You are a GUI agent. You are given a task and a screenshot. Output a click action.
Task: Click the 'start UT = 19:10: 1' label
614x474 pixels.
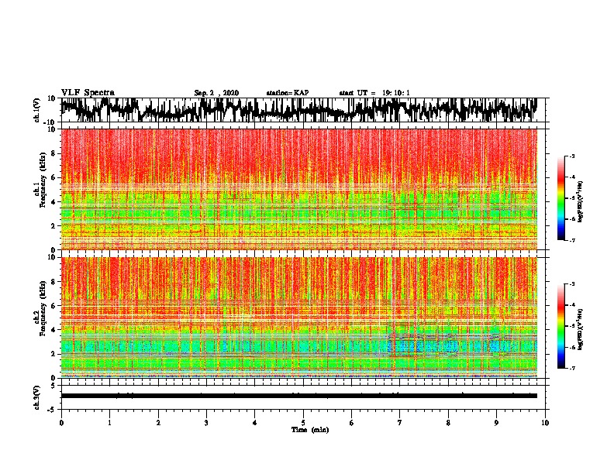point(374,93)
